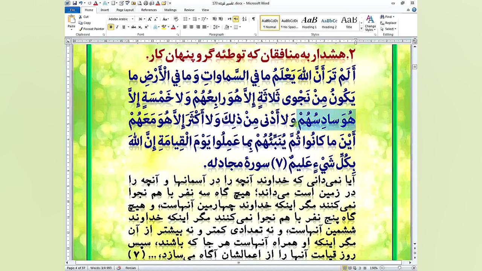Viewport: 482px width, 271px height.
Task: Switch to the Page Layout ribbon tab
Action: (x=125, y=10)
